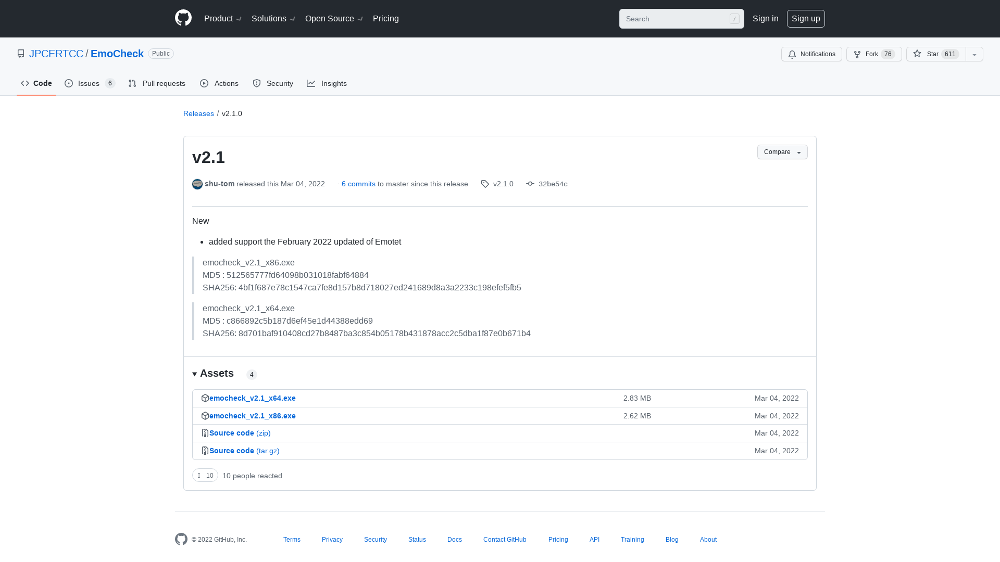
Task: View 6 commits since this release
Action: tap(358, 184)
